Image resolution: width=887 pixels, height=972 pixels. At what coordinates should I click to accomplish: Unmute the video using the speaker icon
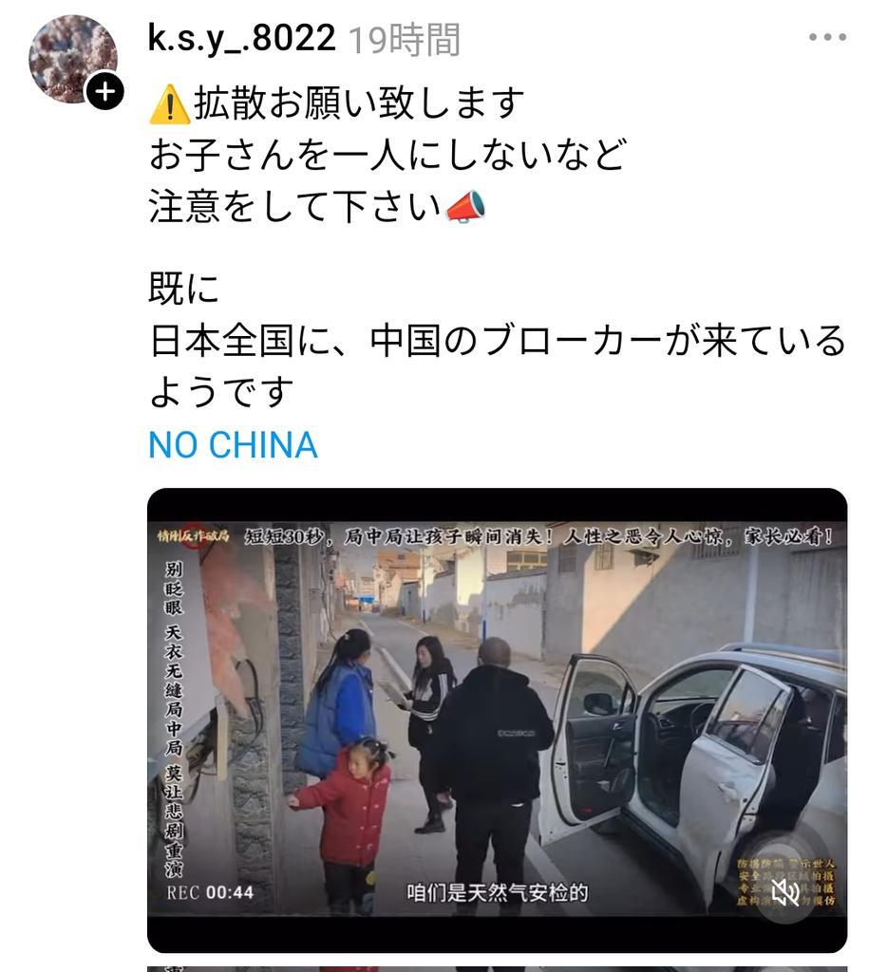coord(785,892)
